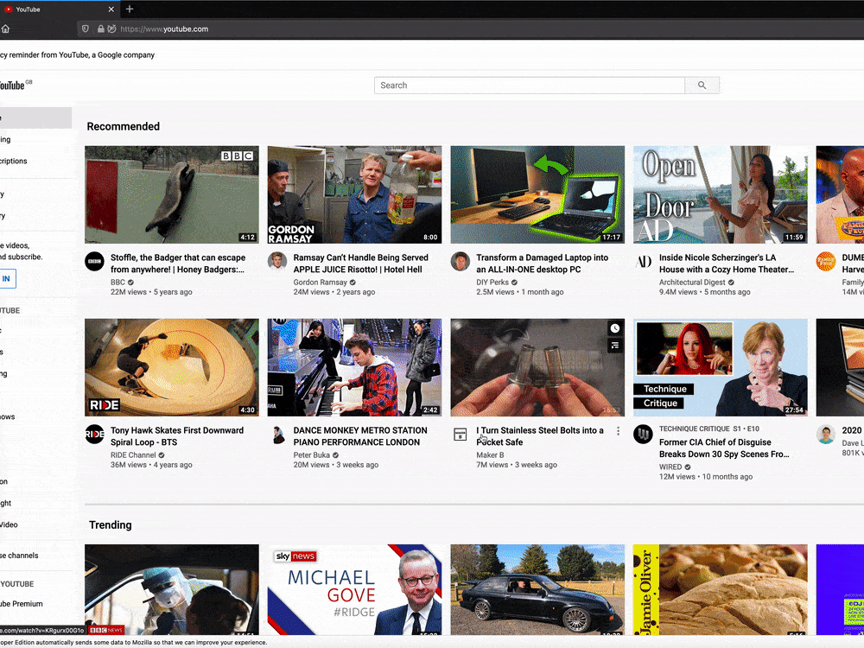Click the BBC channel avatar
864x648 pixels.
(x=94, y=261)
